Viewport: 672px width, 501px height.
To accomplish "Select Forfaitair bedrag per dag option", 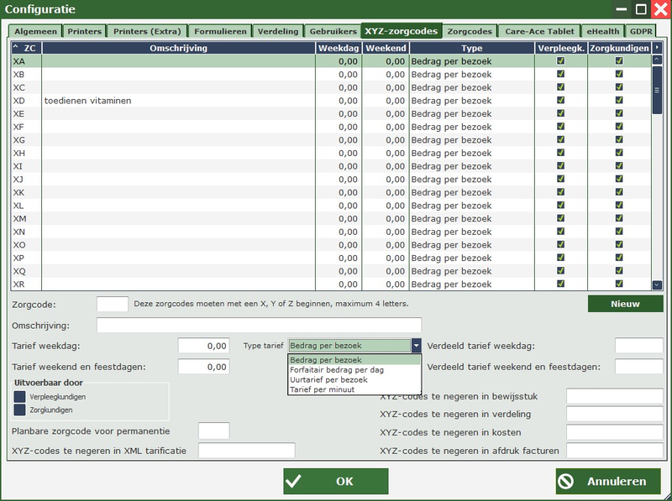I will 337,370.
